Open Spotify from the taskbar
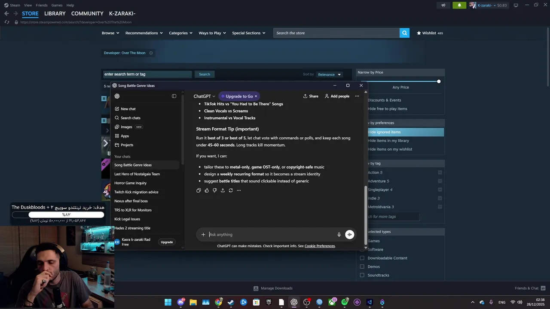This screenshot has height=309, width=550. coord(344,302)
